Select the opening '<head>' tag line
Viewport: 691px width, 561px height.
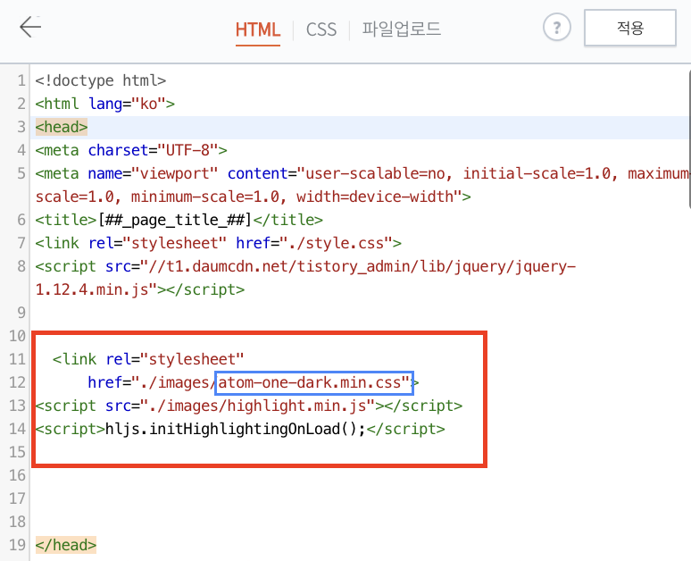pyautogui.click(x=62, y=127)
